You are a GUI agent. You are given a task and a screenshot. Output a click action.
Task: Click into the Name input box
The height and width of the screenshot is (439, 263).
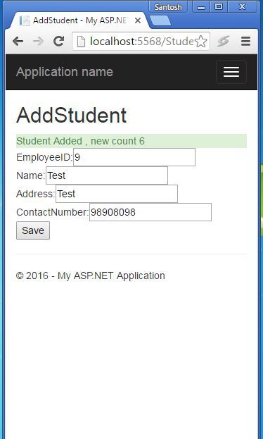[107, 175]
